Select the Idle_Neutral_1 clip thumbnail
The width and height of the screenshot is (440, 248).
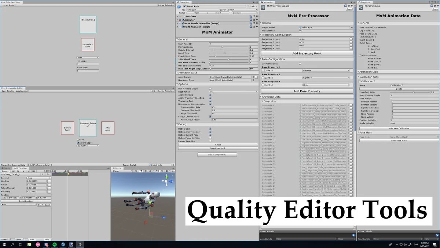click(88, 24)
